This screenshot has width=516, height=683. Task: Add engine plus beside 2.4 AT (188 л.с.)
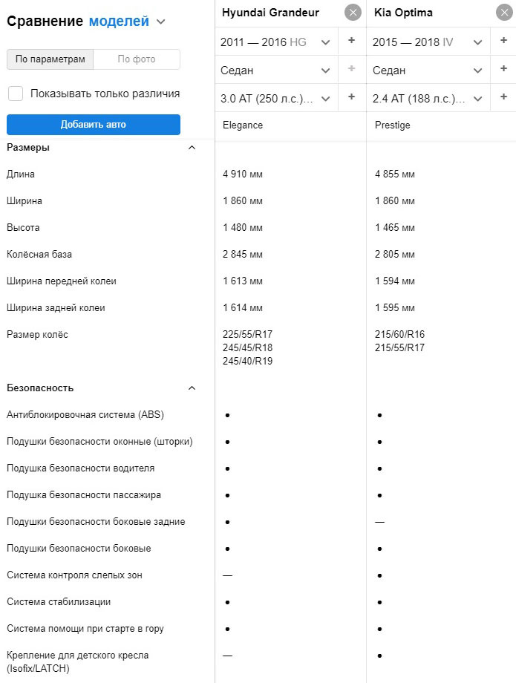(x=503, y=97)
